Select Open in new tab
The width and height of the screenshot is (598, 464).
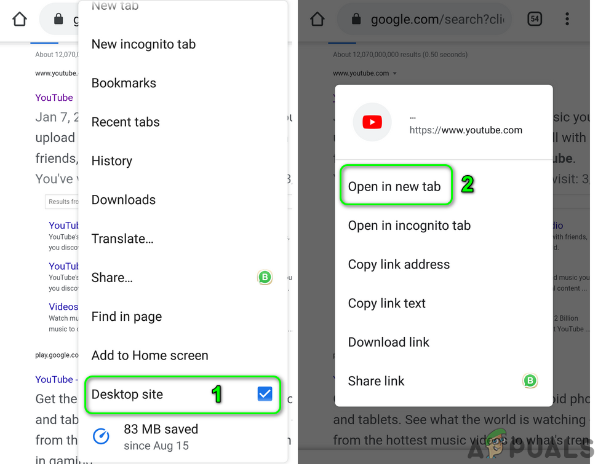(x=396, y=186)
